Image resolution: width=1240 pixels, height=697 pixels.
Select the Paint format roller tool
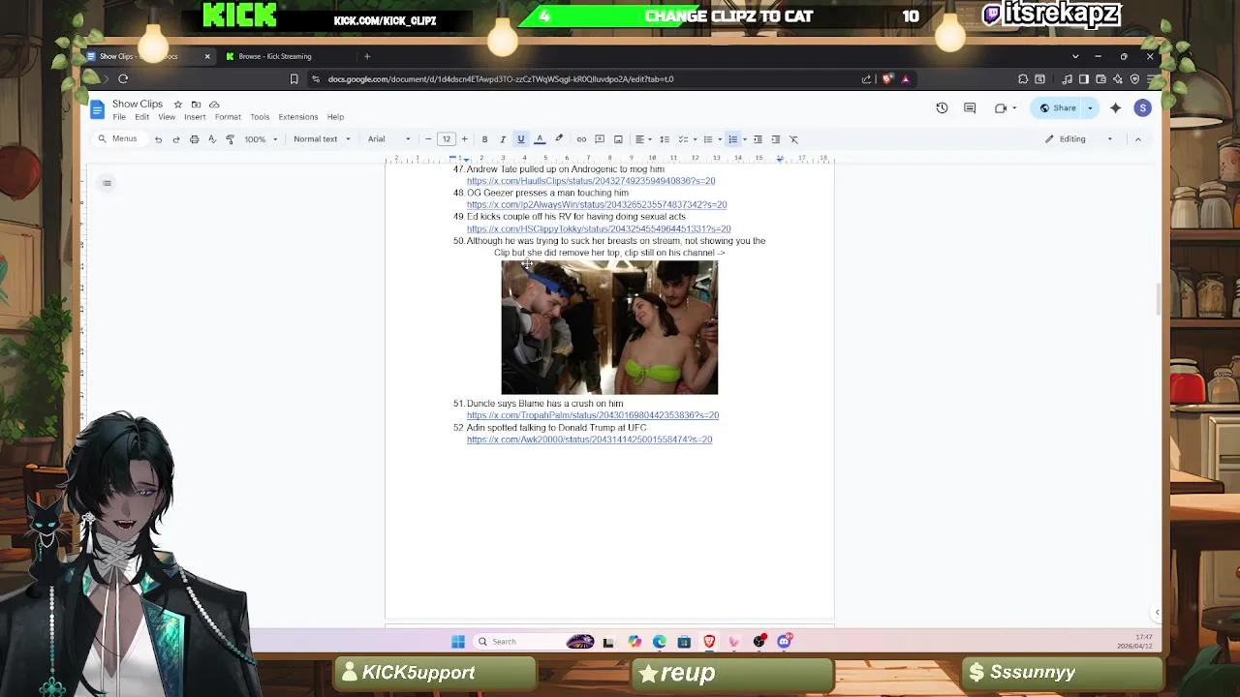click(230, 139)
